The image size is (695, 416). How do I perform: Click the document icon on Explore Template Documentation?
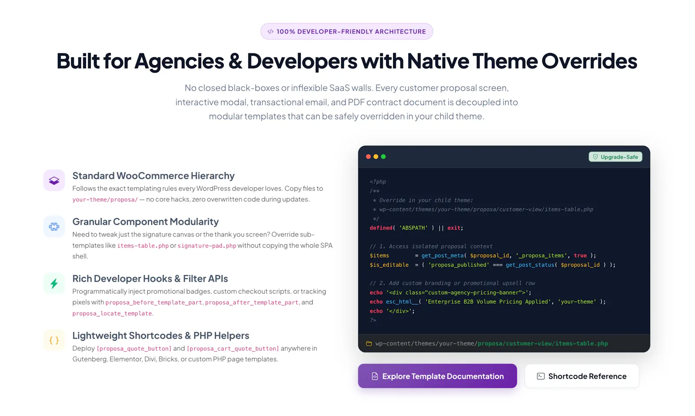[x=374, y=376]
